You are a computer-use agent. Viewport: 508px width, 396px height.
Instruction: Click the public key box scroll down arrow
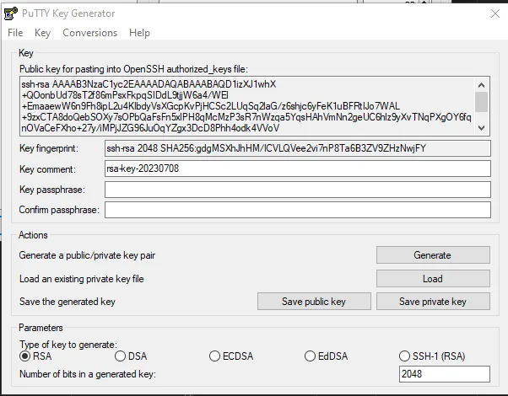(482, 128)
